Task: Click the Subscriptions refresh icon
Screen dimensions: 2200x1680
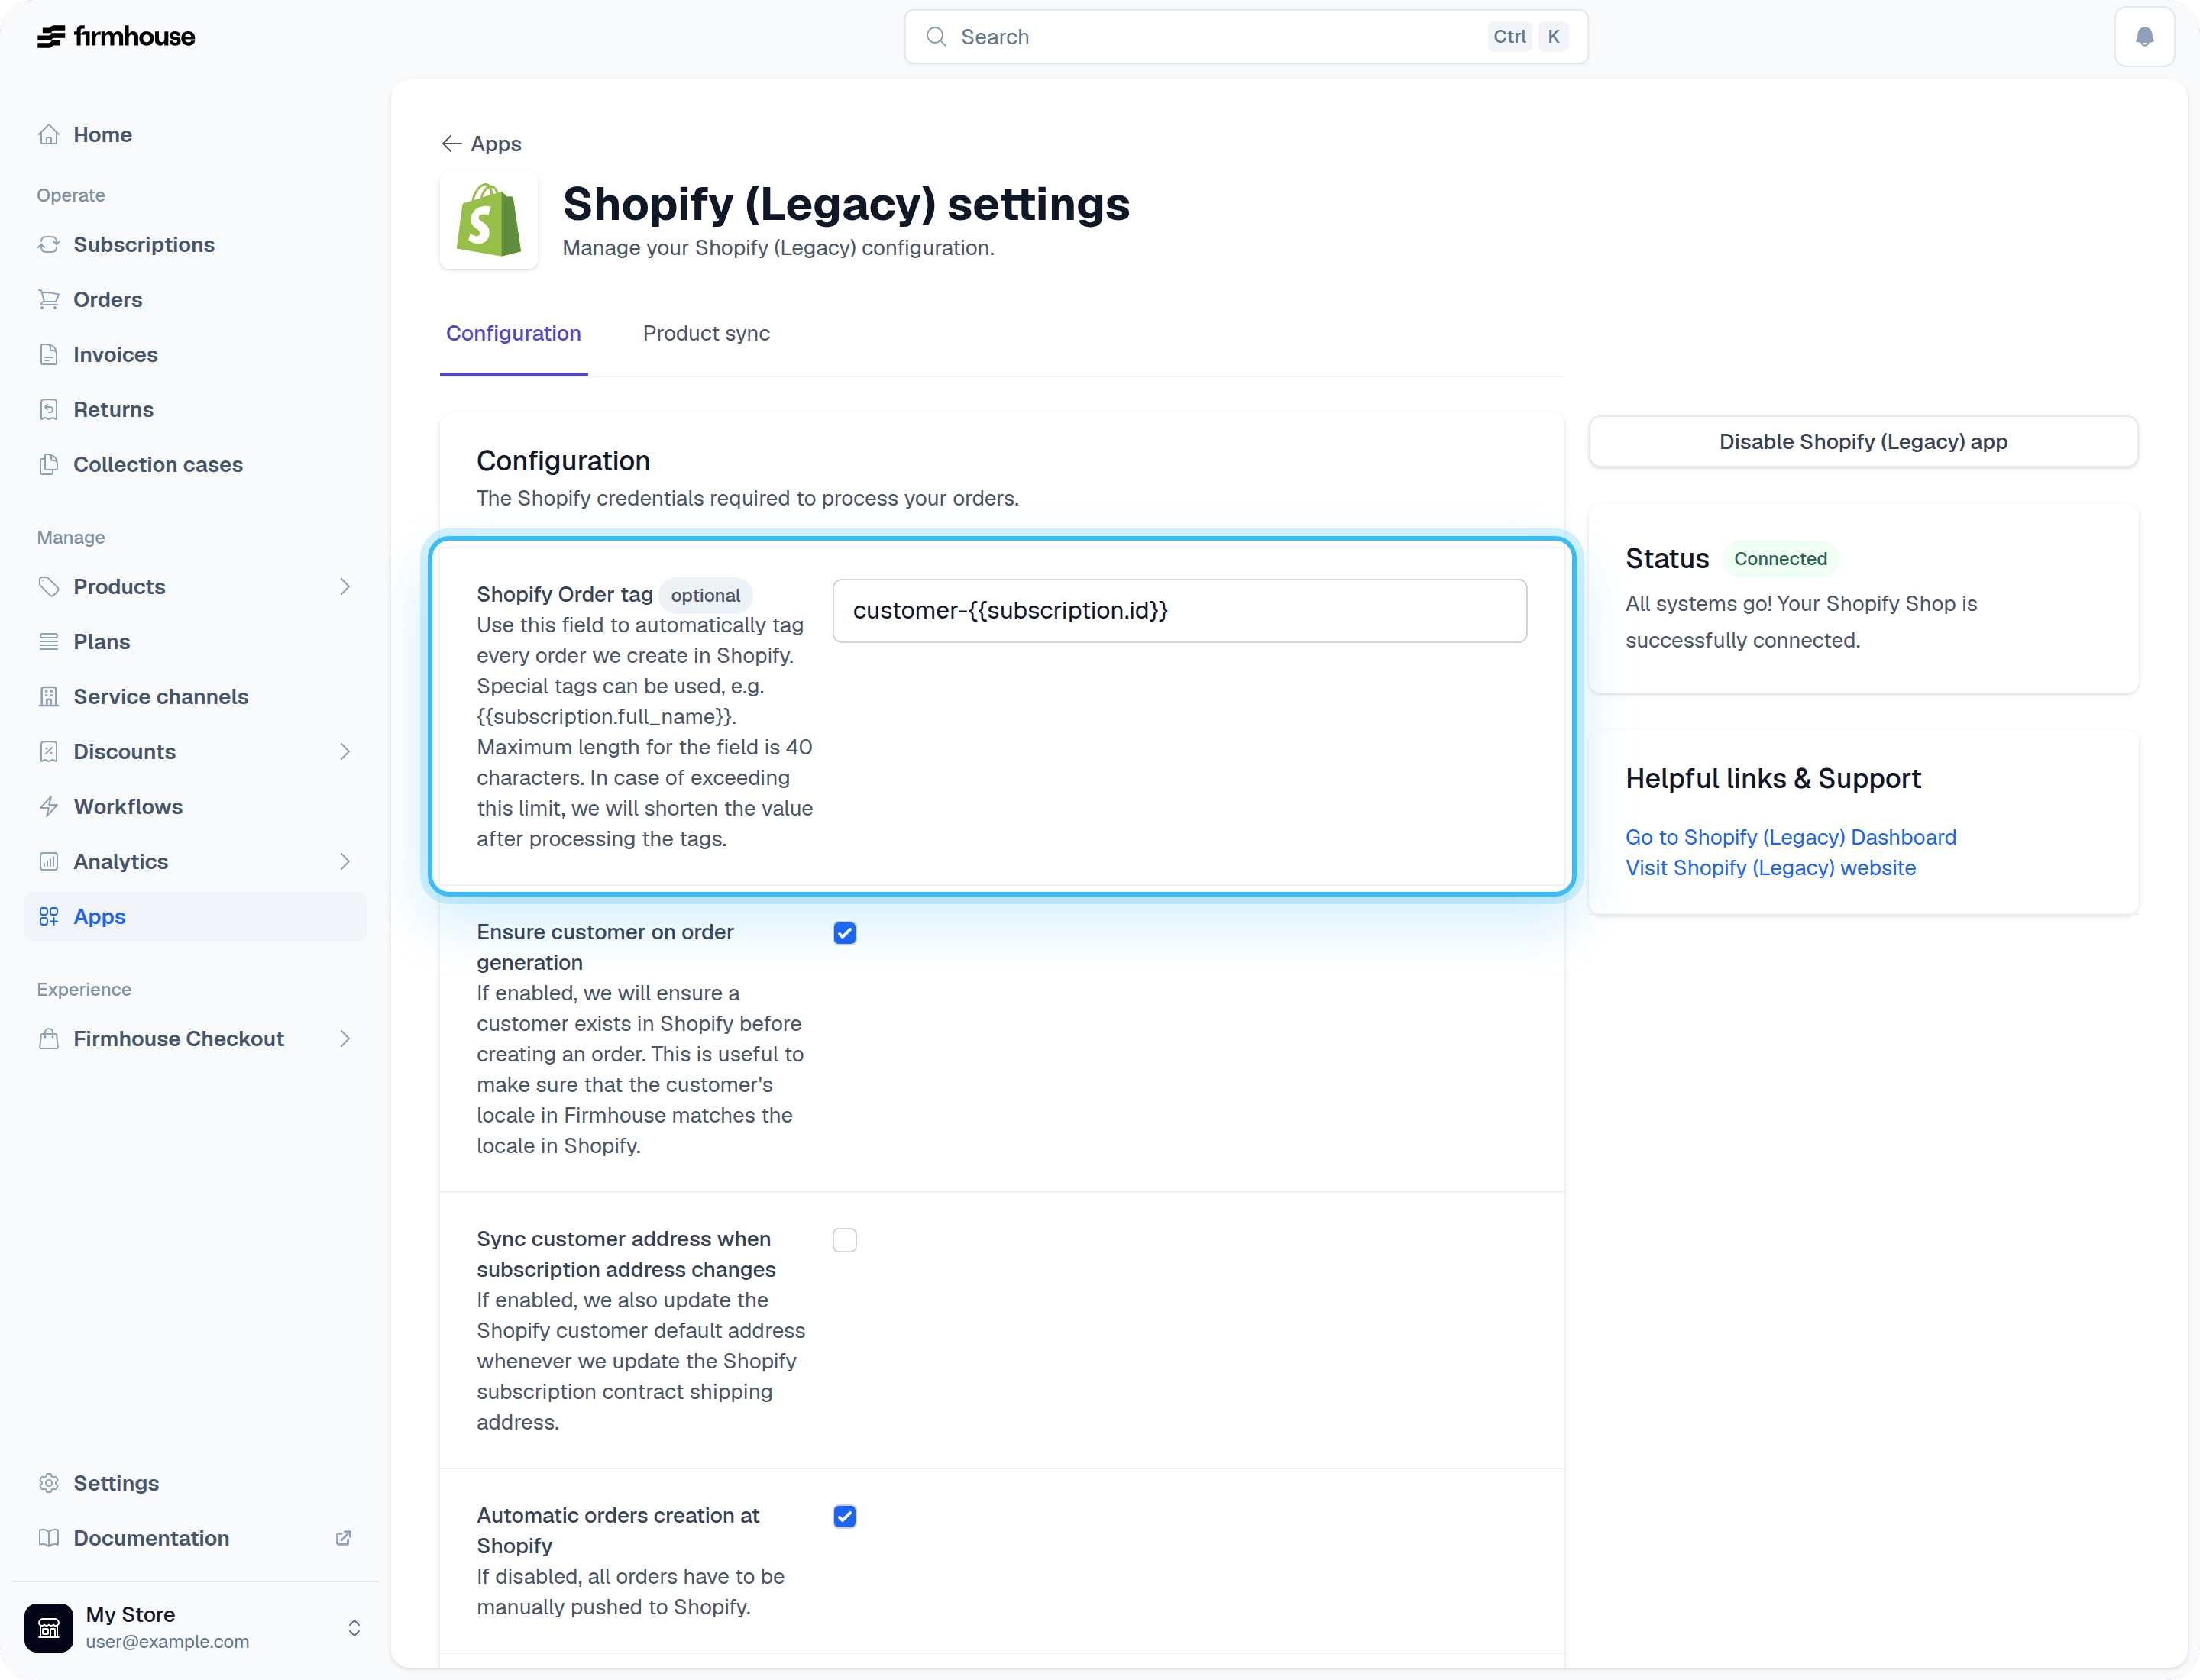Action: point(49,244)
